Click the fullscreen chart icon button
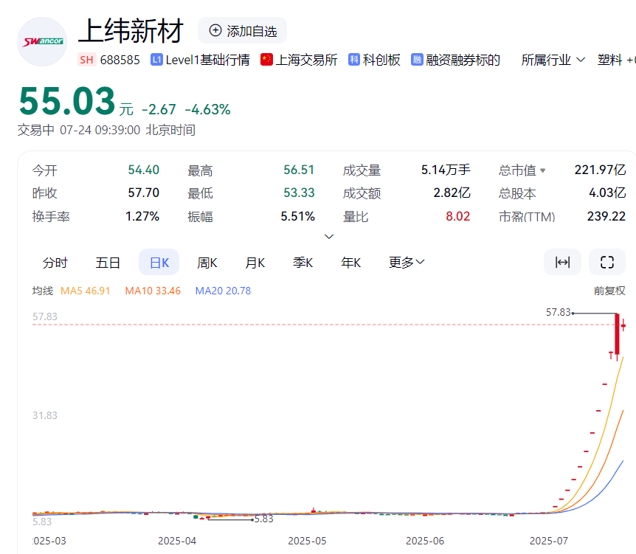 (x=606, y=262)
